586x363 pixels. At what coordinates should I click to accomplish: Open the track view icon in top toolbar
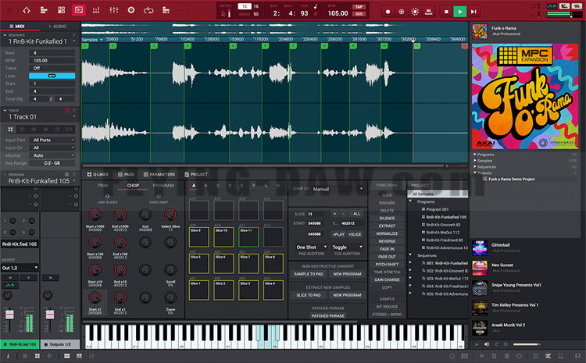44,10
